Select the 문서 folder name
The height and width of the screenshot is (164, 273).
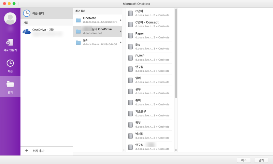pyautogui.click(x=86, y=40)
